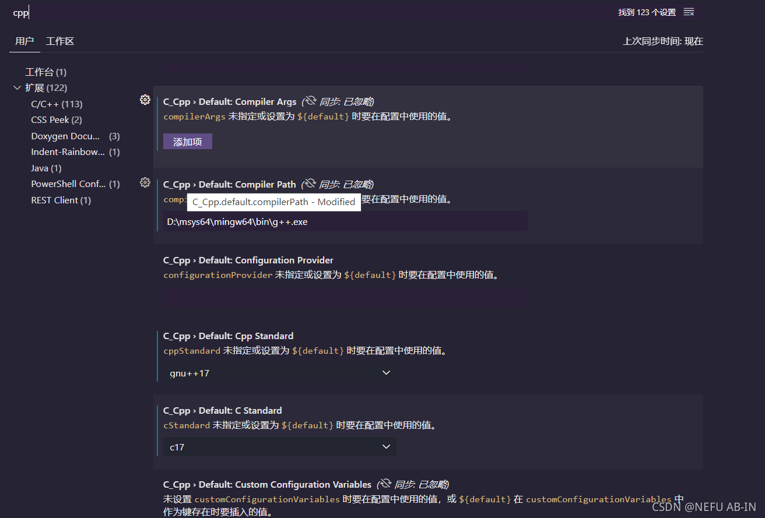Image resolution: width=765 pixels, height=518 pixels.
Task: Select Java (1) in the sidebar
Action: [x=46, y=168]
